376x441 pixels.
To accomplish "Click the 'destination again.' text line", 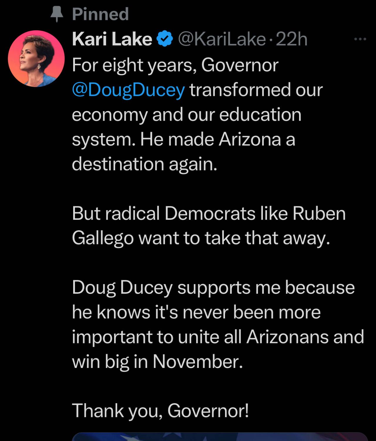I will point(145,164).
